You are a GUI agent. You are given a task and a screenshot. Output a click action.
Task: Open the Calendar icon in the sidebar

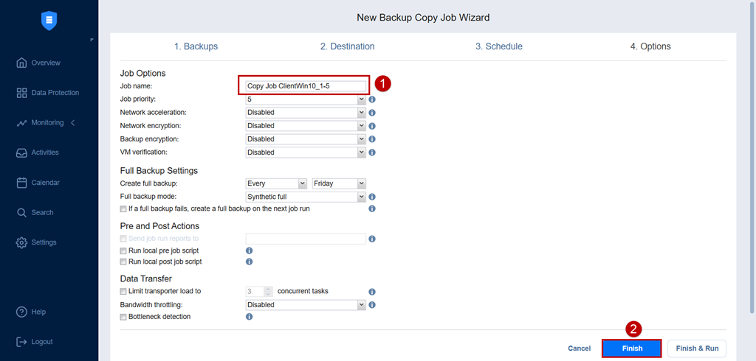click(21, 183)
